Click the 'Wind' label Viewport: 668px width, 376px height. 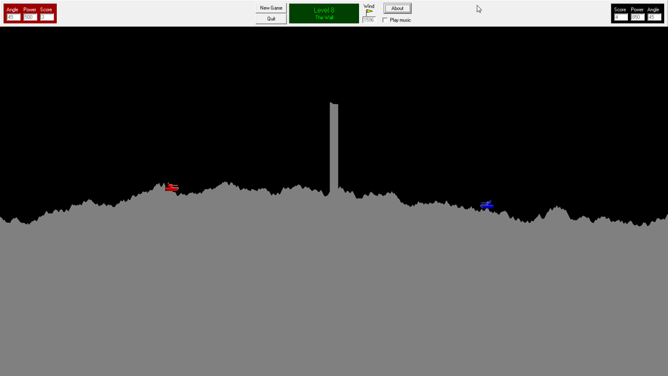point(369,6)
